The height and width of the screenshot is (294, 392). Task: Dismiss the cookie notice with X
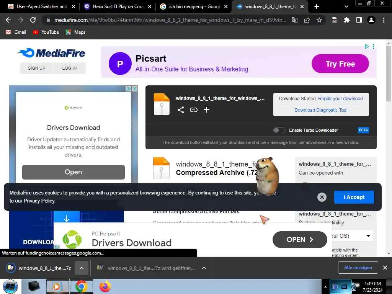tap(322, 197)
